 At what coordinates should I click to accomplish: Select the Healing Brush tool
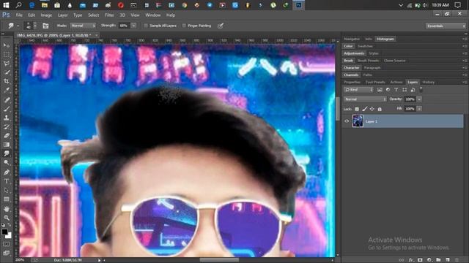7,100
